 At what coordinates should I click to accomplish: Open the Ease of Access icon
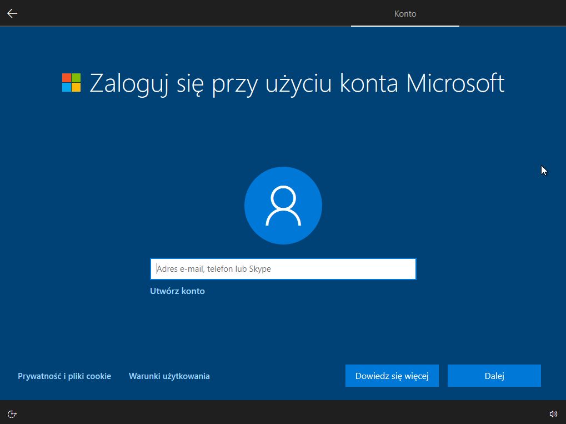[x=12, y=414]
